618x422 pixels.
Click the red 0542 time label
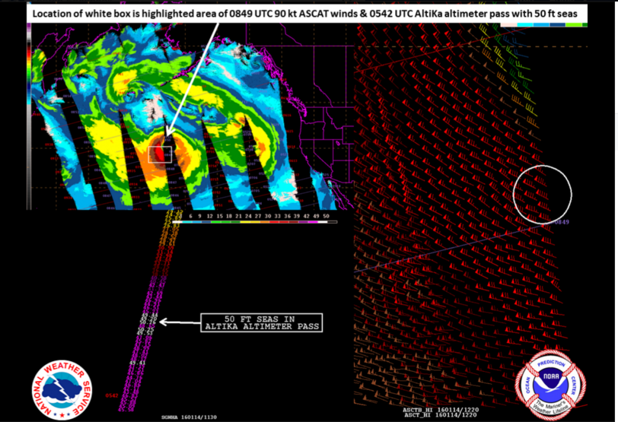click(x=111, y=395)
